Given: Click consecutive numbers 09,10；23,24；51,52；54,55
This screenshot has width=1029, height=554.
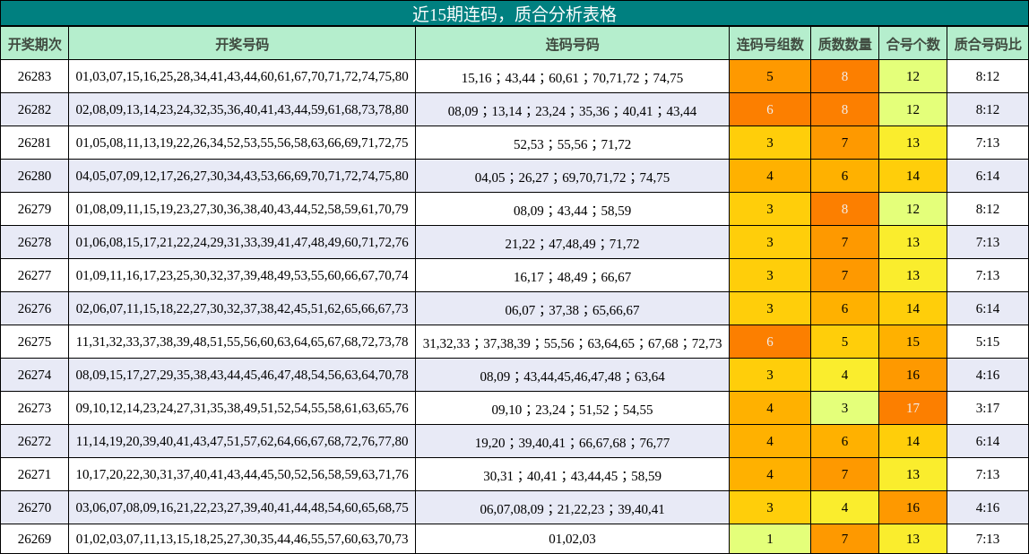Looking at the screenshot, I should pos(572,409).
